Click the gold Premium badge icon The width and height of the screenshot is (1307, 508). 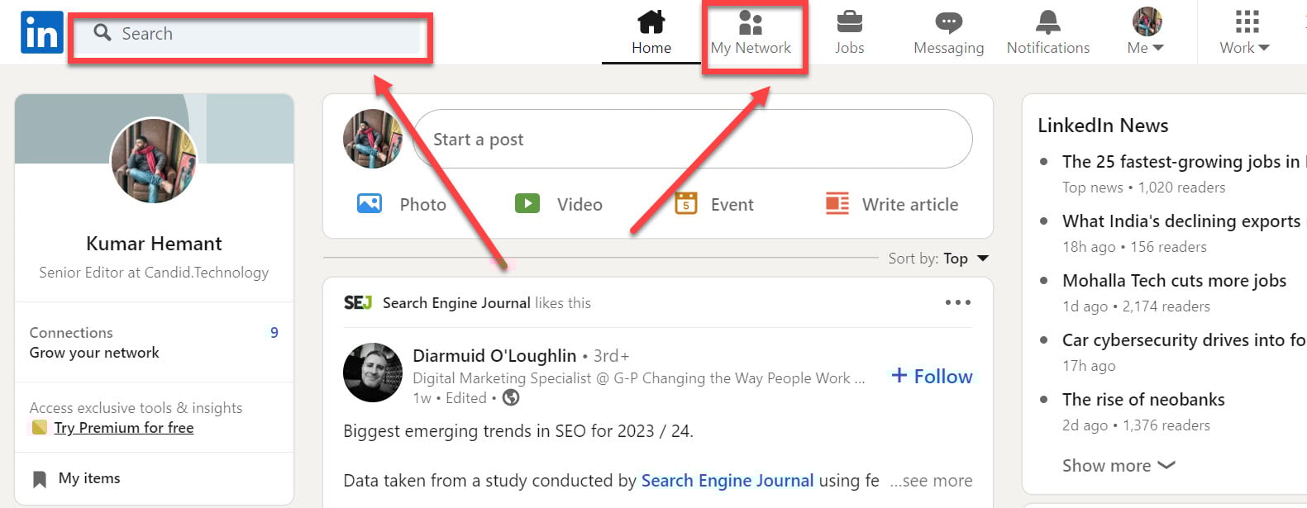[x=39, y=427]
